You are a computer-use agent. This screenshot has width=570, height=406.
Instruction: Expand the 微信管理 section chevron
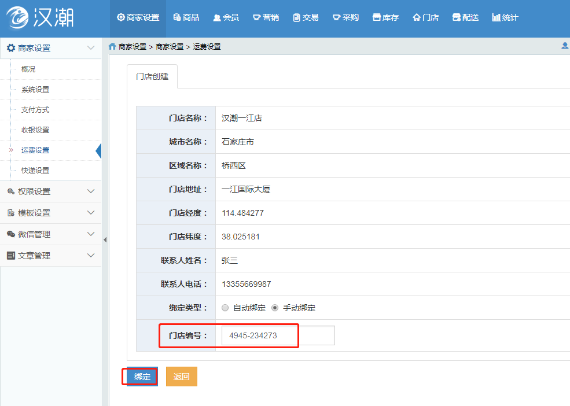coord(91,234)
